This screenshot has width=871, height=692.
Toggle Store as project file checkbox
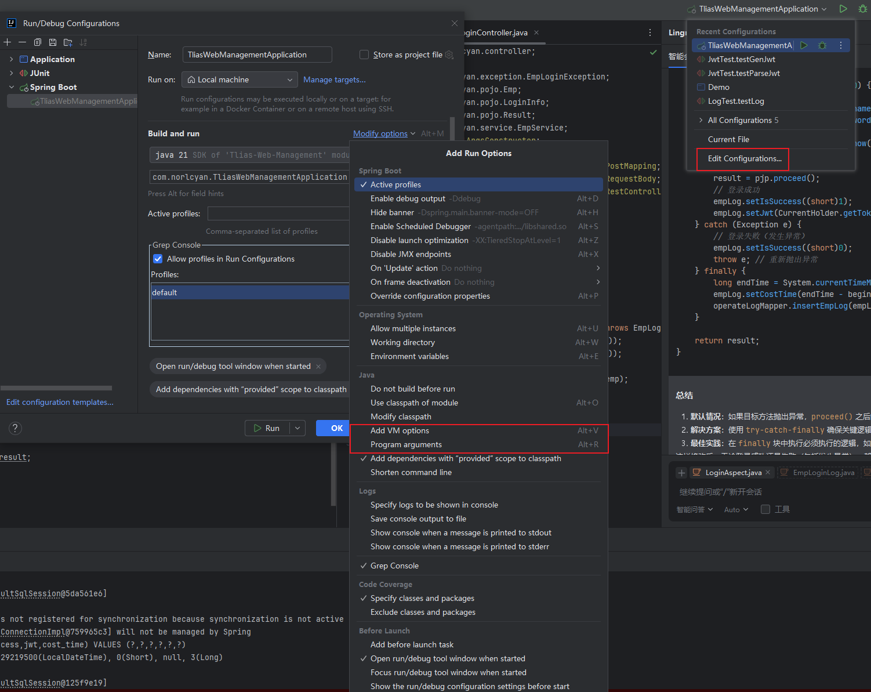click(364, 55)
